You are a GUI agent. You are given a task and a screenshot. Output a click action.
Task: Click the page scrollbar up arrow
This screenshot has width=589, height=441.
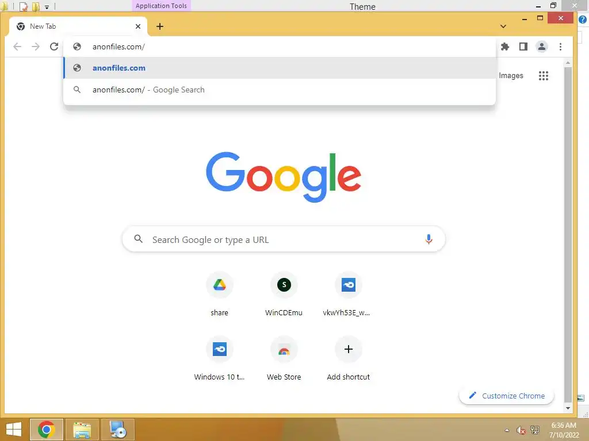pos(568,63)
